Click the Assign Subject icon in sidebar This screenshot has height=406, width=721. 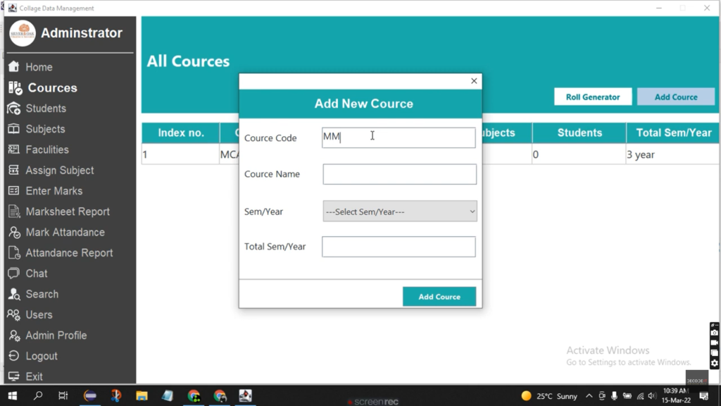click(14, 170)
